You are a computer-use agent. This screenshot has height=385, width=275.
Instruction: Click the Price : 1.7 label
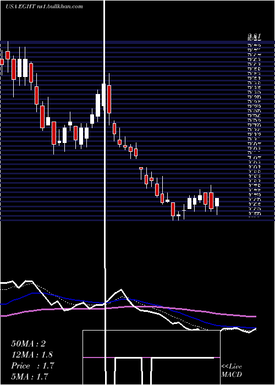coord(32,366)
